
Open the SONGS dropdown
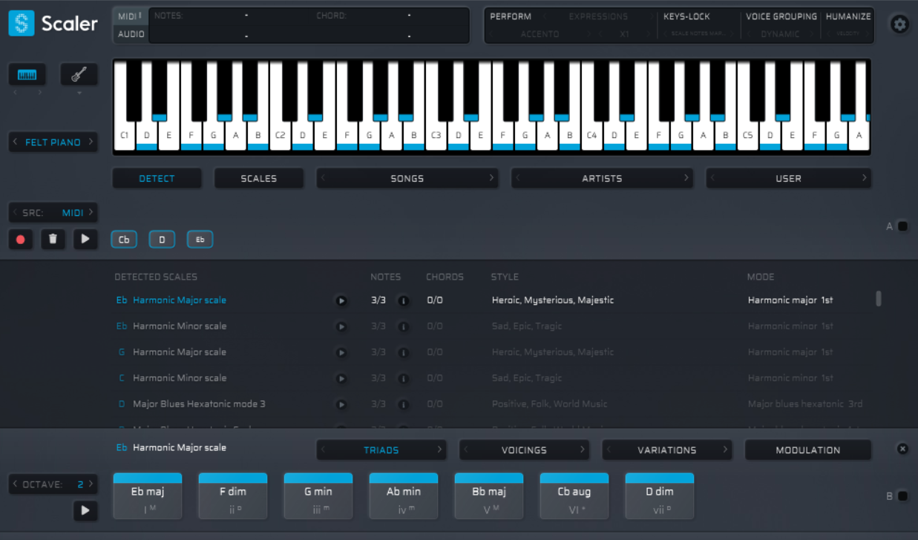[407, 179]
